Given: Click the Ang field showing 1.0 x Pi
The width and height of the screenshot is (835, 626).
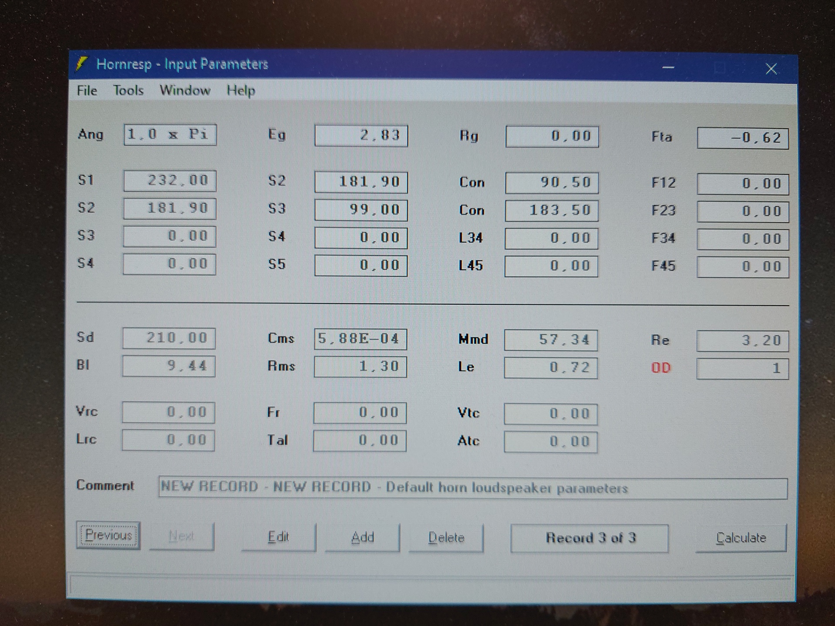Looking at the screenshot, I should coord(170,135).
